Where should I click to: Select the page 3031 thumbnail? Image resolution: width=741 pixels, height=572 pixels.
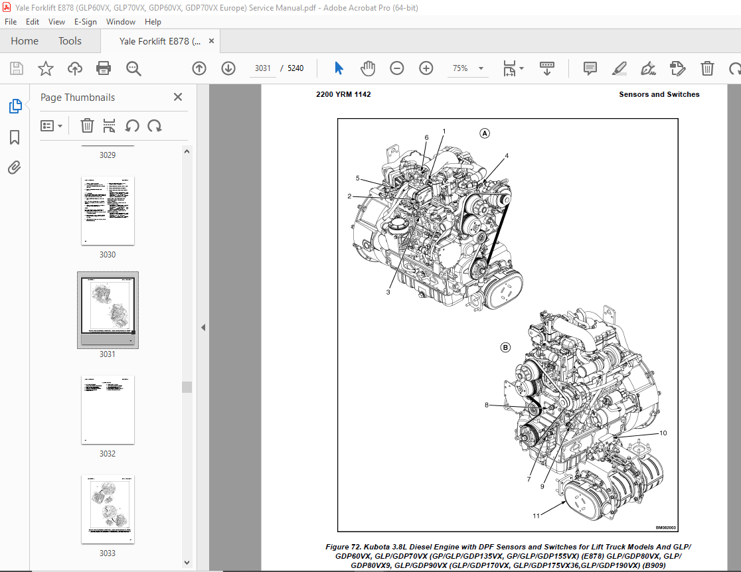pyautogui.click(x=108, y=311)
